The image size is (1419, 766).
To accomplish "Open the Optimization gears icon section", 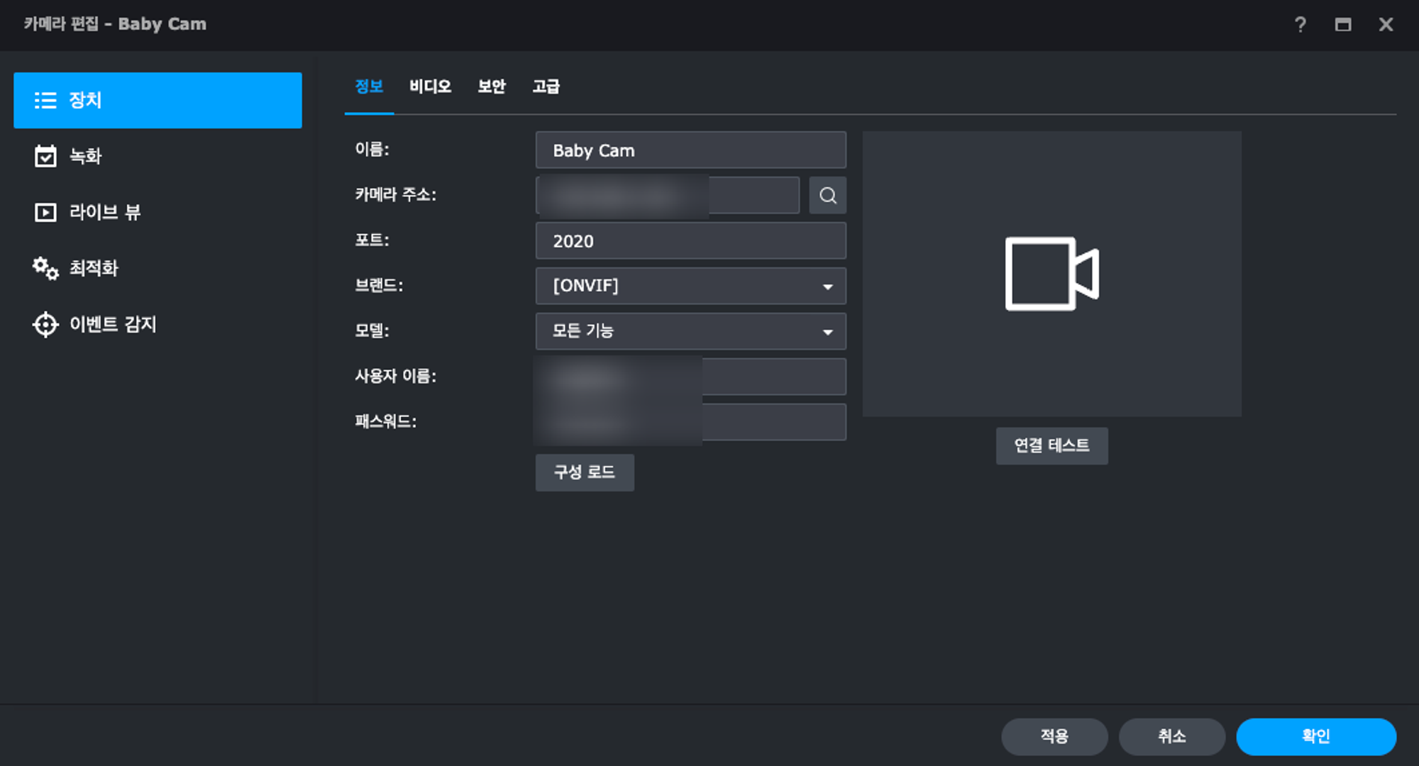I will (x=45, y=268).
